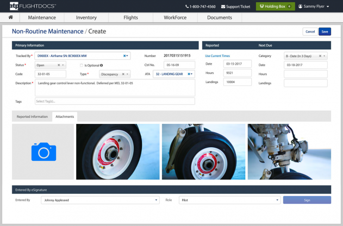This screenshot has height=226, width=343.
Task: Click the Is Optional info icon
Action: click(x=102, y=65)
